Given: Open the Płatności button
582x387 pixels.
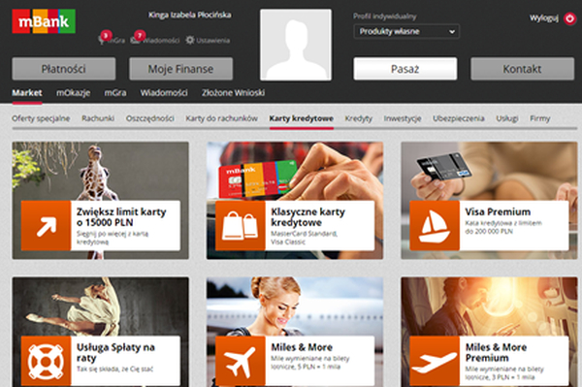Looking at the screenshot, I should 64,69.
